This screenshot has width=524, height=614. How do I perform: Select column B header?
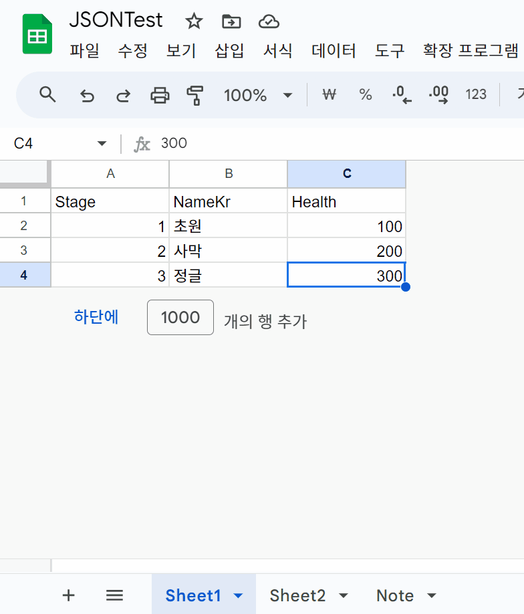[229, 173]
